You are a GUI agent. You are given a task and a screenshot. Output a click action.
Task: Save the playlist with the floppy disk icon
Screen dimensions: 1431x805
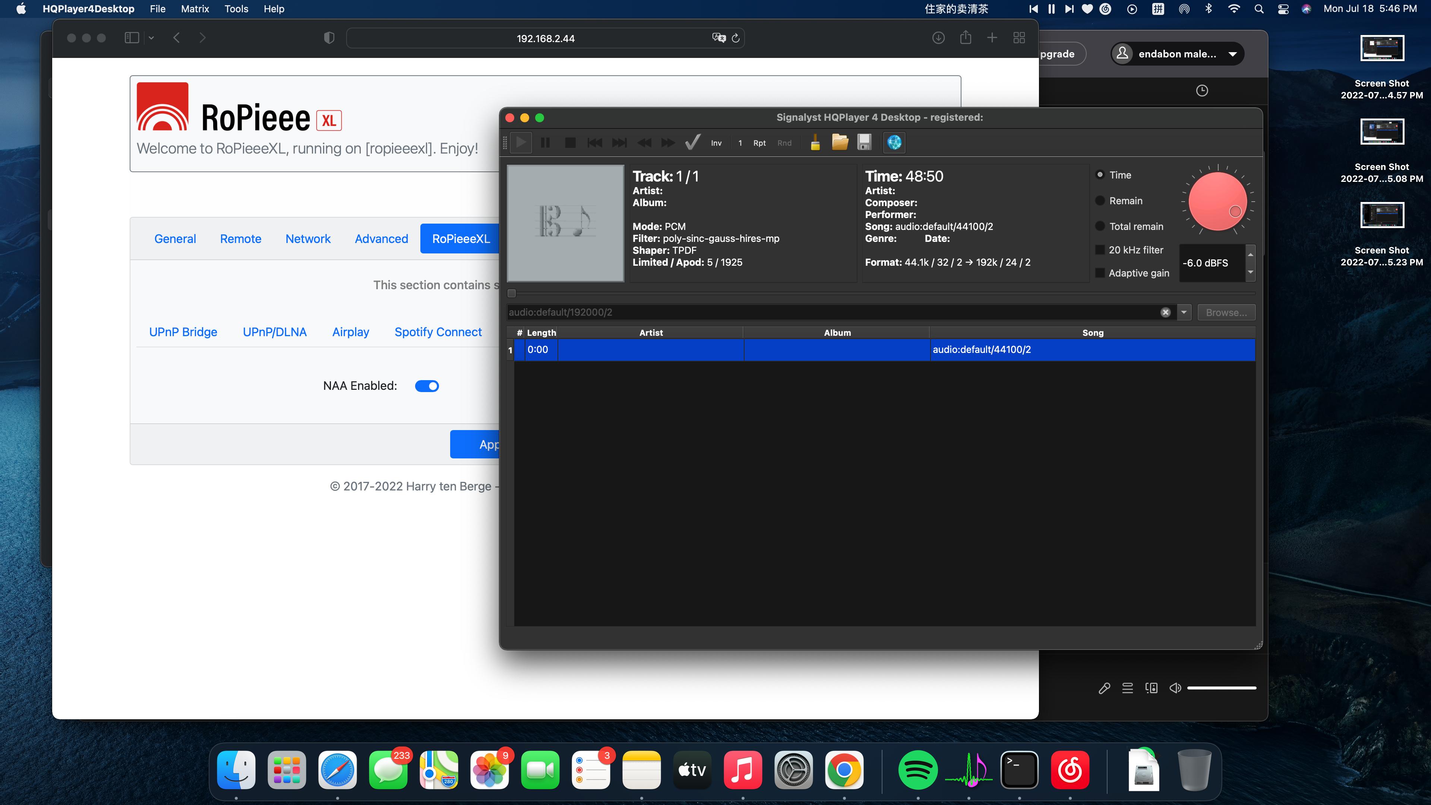pos(864,142)
